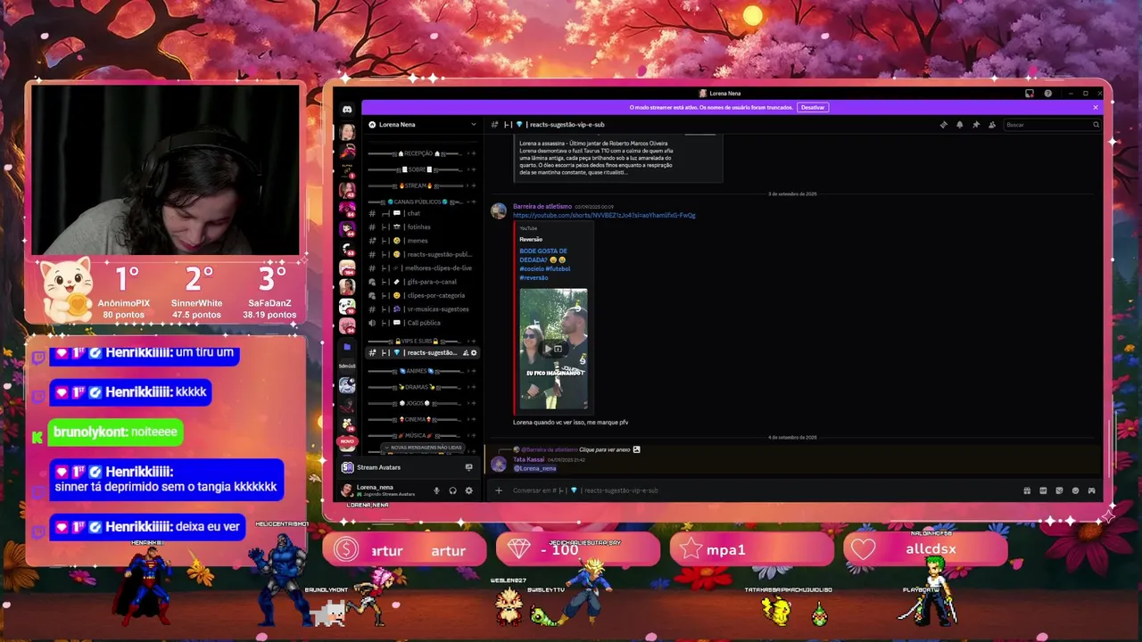Open Discord help question mark icon
Screen dimensions: 1142x642
coord(1047,93)
